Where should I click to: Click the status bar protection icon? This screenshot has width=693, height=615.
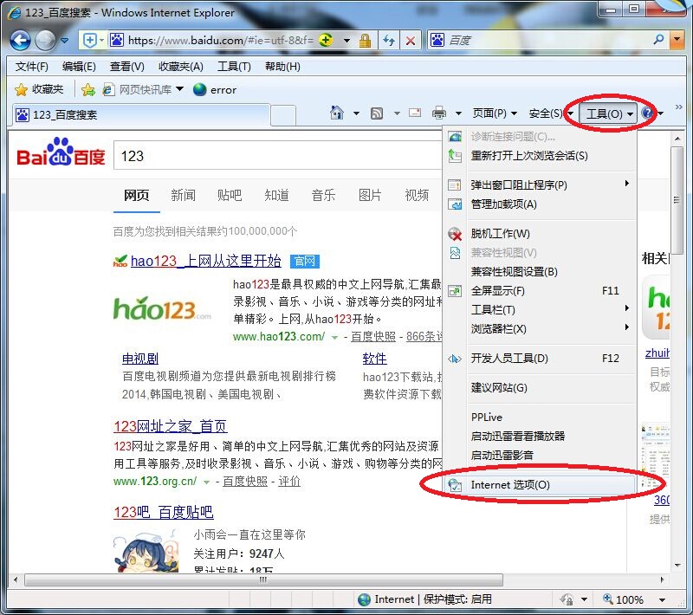click(567, 599)
